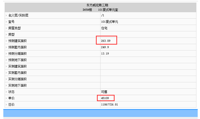
Task: Select the D65#楼 building label
Action: (87, 10)
